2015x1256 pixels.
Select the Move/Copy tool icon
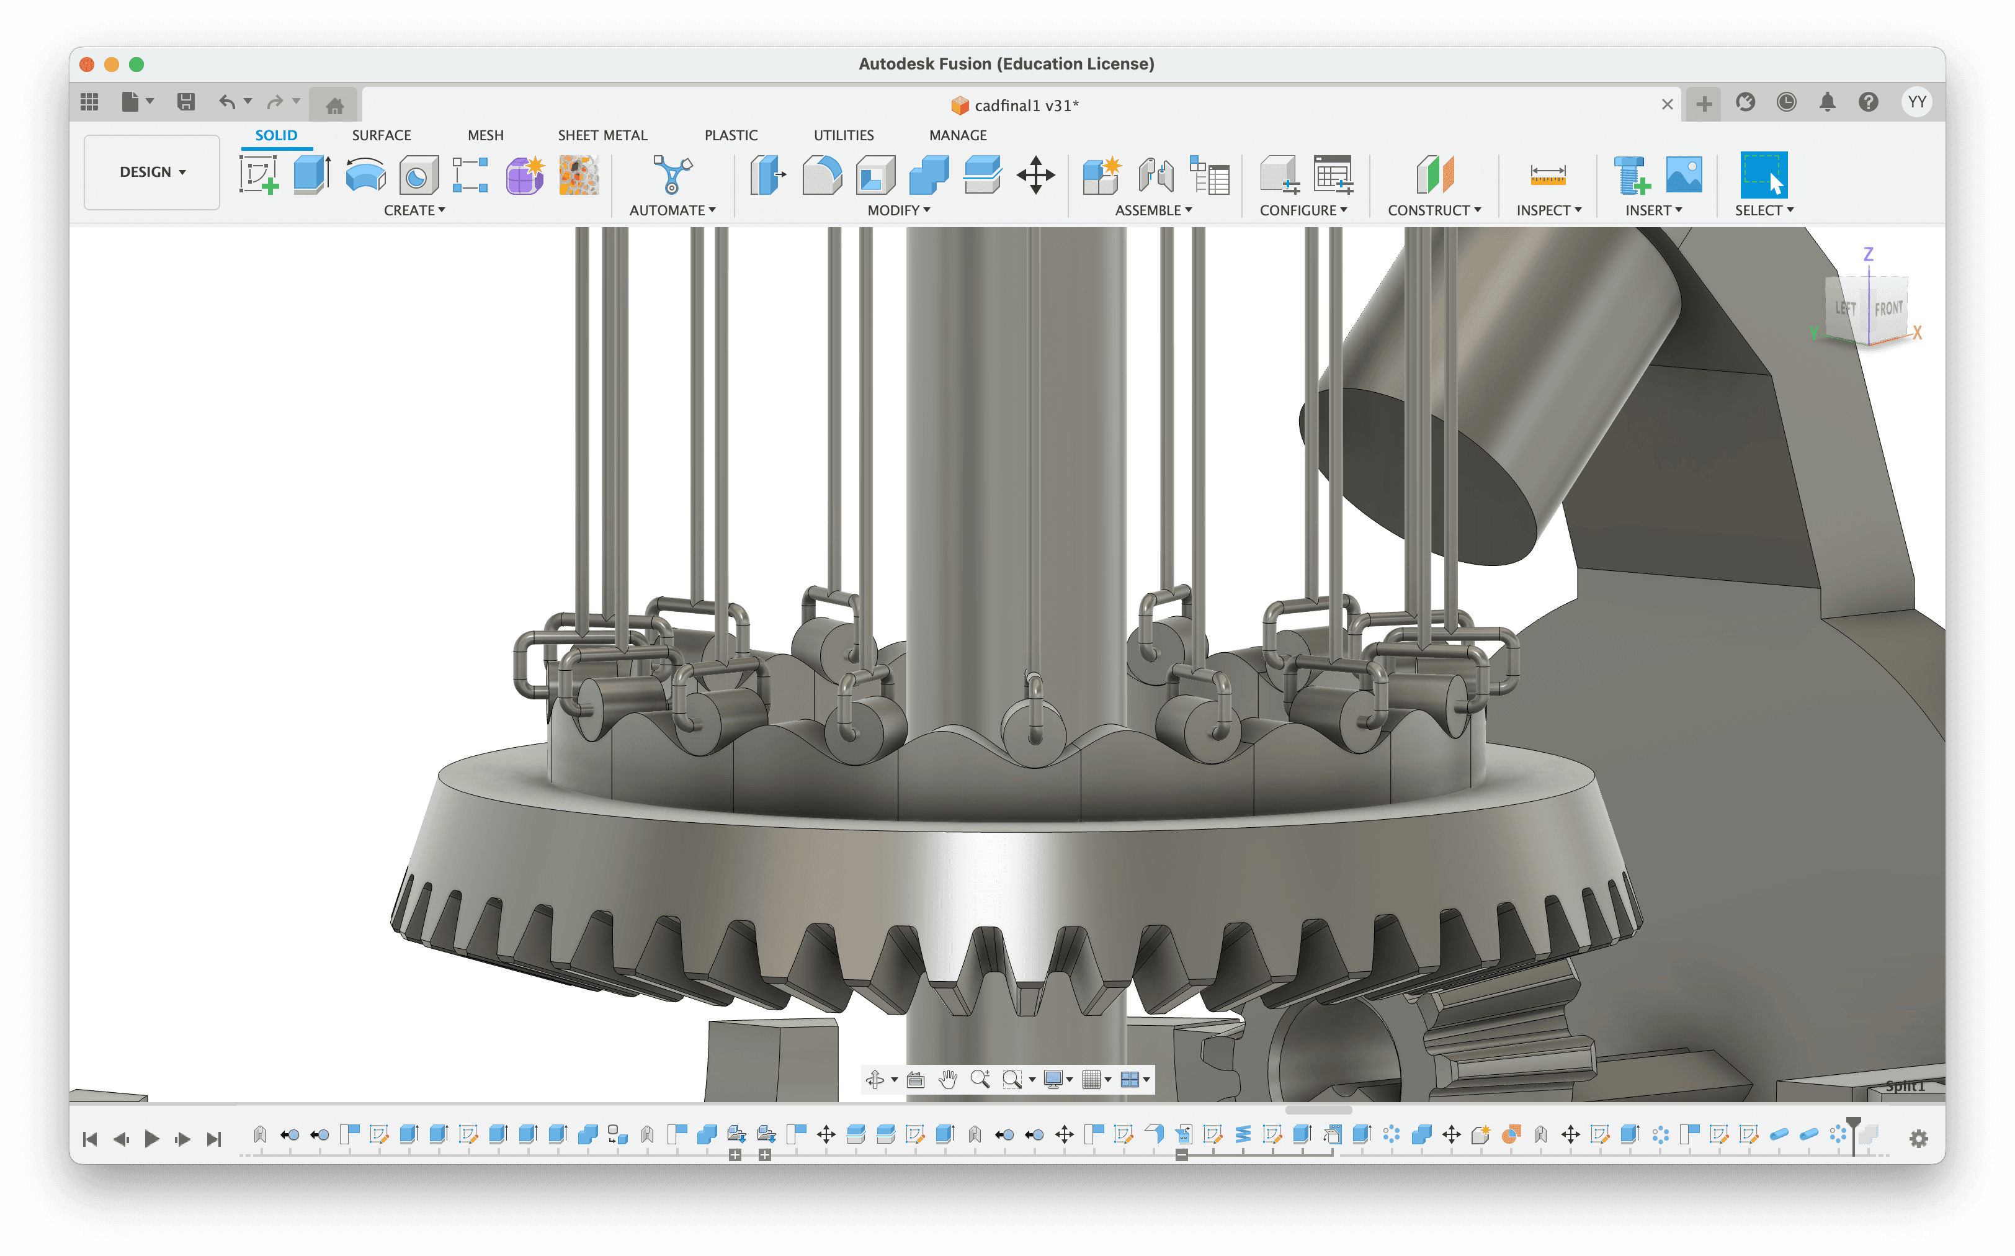click(x=1035, y=174)
